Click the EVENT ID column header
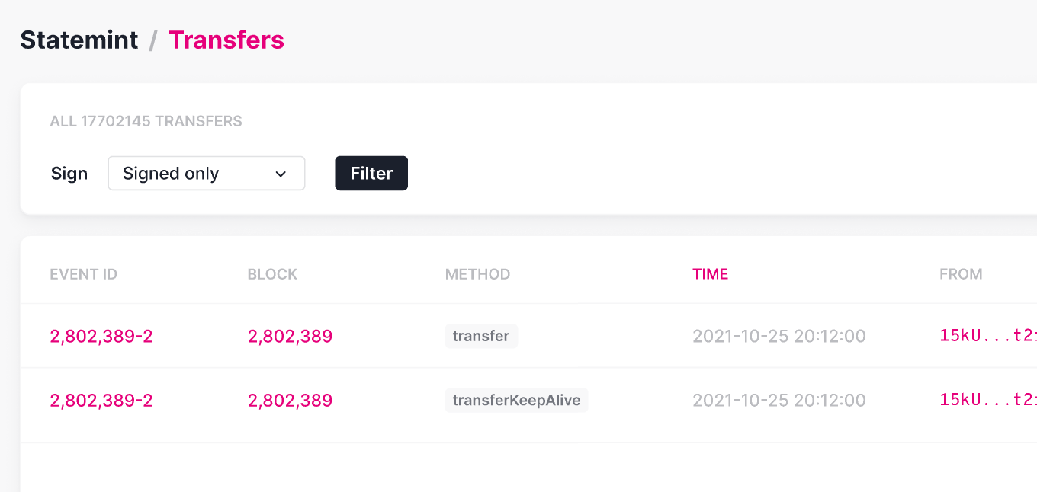1037x492 pixels. [83, 273]
